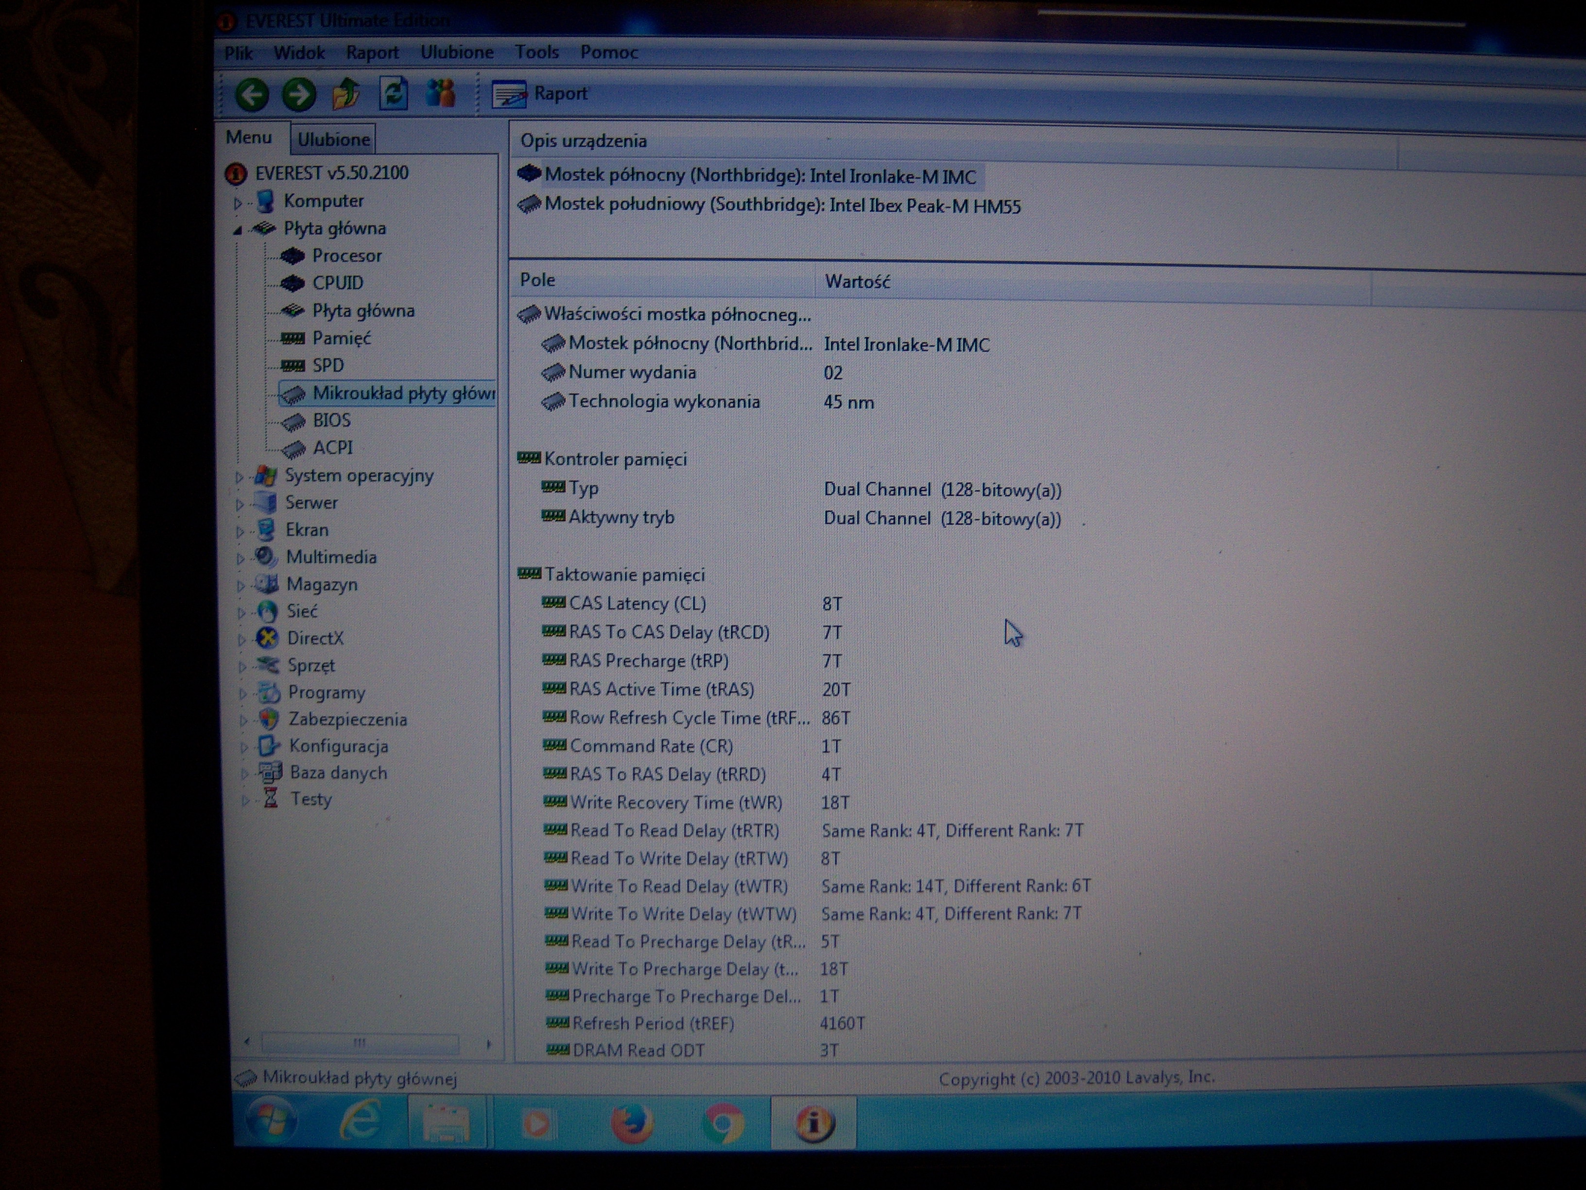
Task: Select Southbridge Intel Ibex Peak-M HM55 entry
Action: 781,207
